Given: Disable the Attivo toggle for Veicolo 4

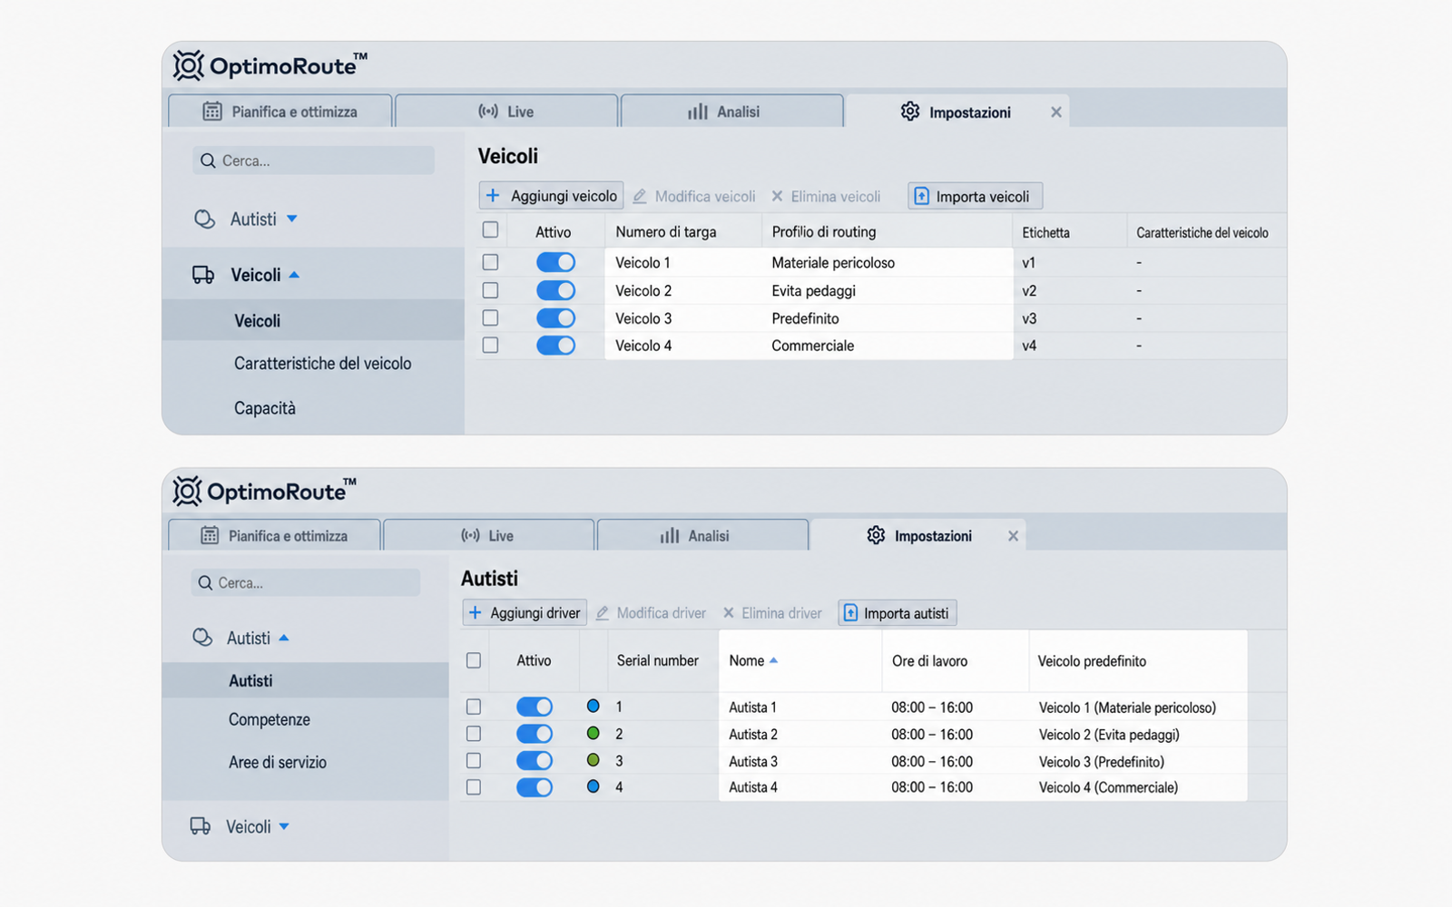Looking at the screenshot, I should click(555, 346).
